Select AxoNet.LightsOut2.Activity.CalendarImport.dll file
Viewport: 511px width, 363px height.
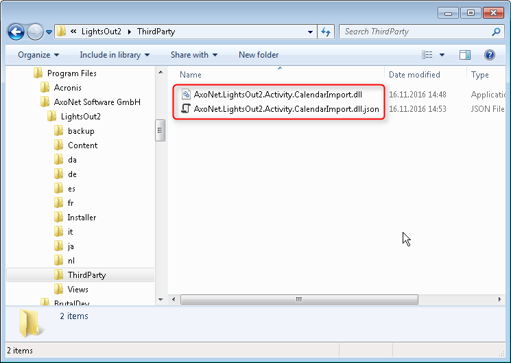pyautogui.click(x=278, y=95)
